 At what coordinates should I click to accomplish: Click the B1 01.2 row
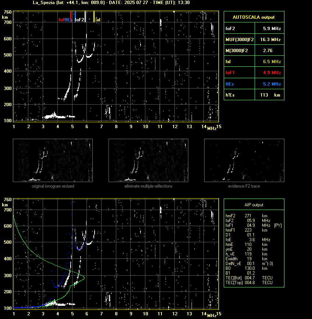(x=240, y=273)
